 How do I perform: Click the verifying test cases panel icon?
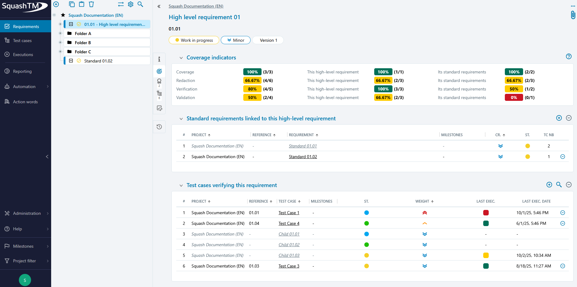pos(159,108)
